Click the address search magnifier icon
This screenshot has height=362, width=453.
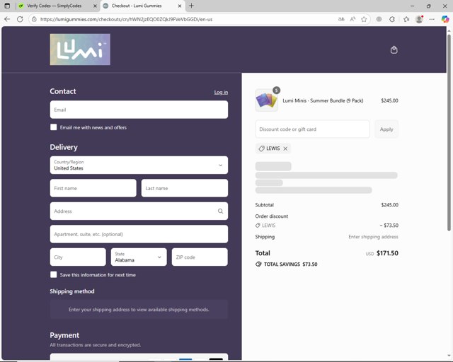220,211
